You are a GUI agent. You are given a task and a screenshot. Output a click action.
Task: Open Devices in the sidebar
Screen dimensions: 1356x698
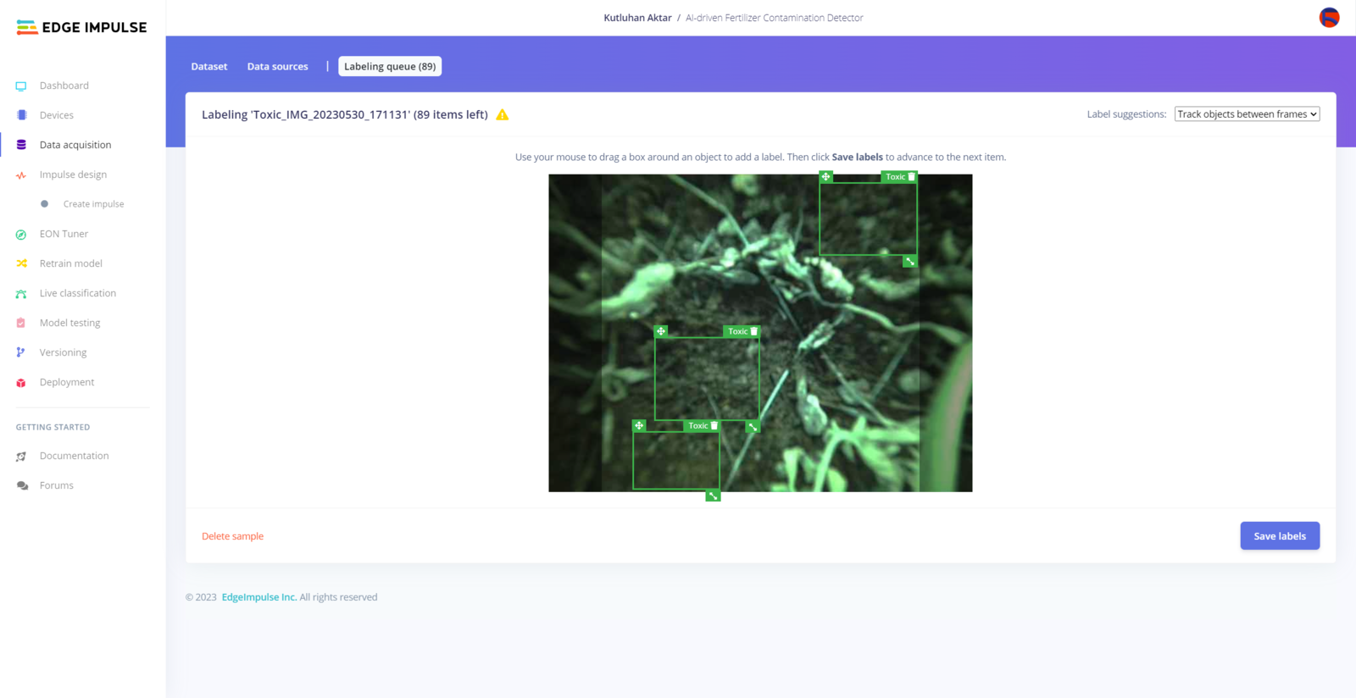pyautogui.click(x=57, y=115)
